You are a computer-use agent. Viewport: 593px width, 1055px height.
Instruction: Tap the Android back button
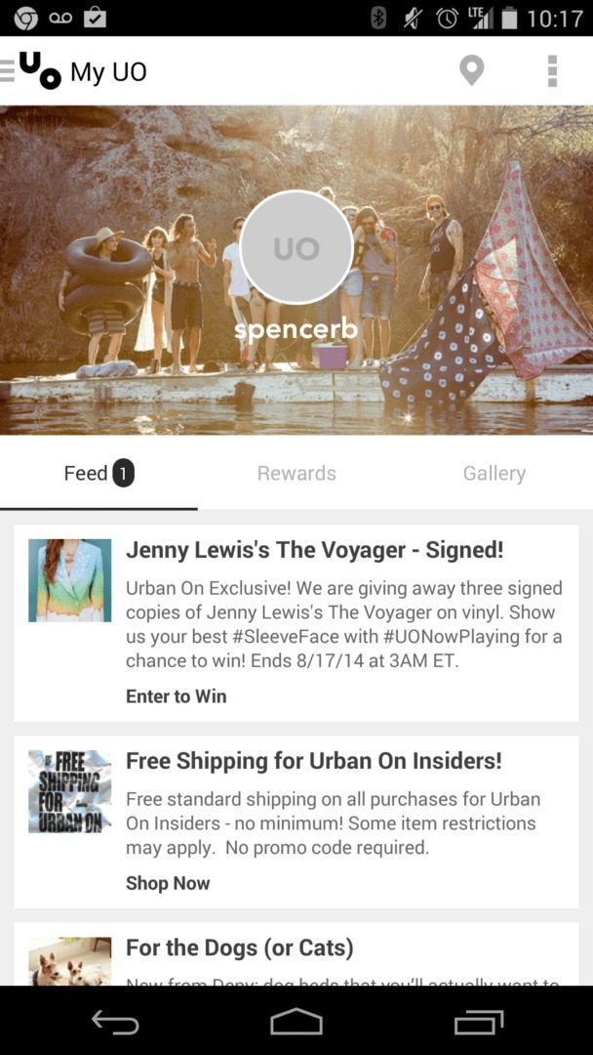(115, 1023)
